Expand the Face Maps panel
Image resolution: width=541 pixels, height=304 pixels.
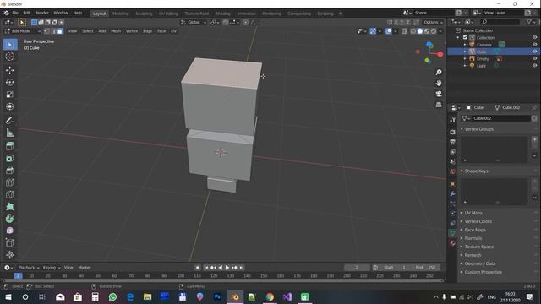(475, 230)
